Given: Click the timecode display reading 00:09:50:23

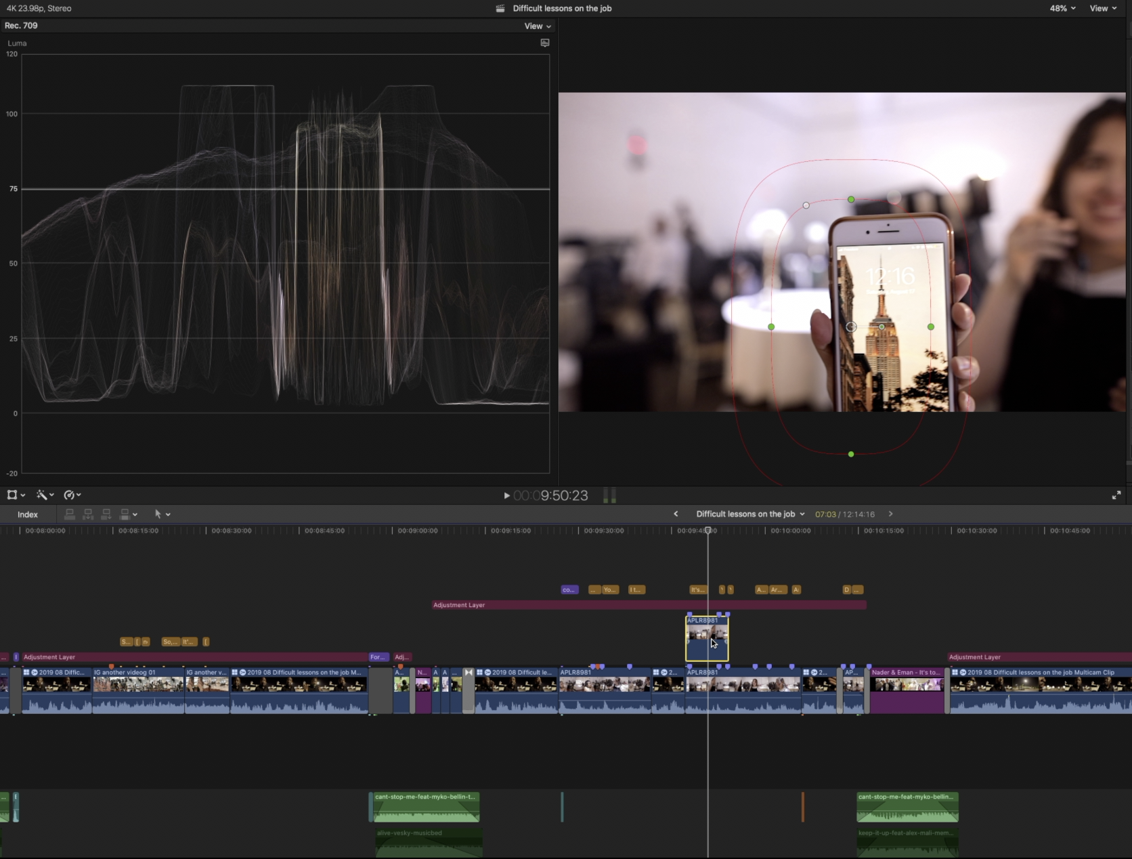Looking at the screenshot, I should click(552, 495).
